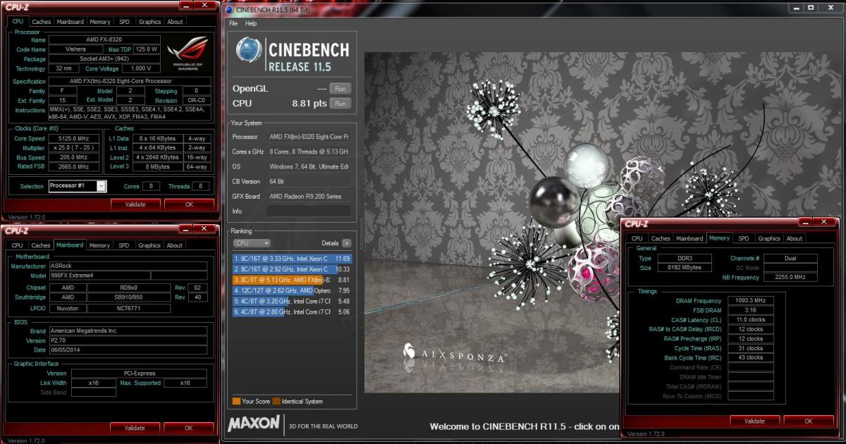Viewport: 846px width, 444px height.
Task: Switch to Graphics tab in CPU-Z CPU window
Action: click(x=149, y=22)
